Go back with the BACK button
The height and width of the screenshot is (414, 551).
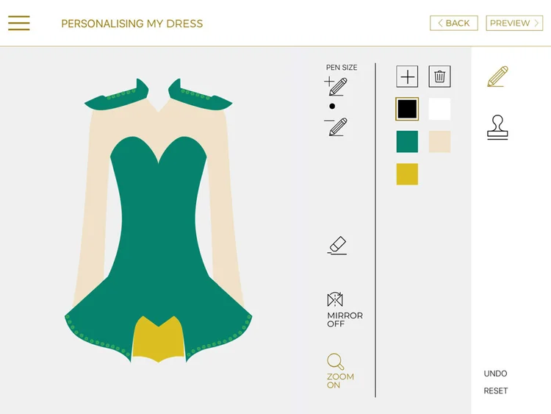[x=454, y=24]
